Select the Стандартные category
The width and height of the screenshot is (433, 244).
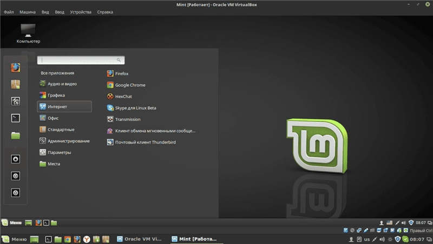(57, 130)
